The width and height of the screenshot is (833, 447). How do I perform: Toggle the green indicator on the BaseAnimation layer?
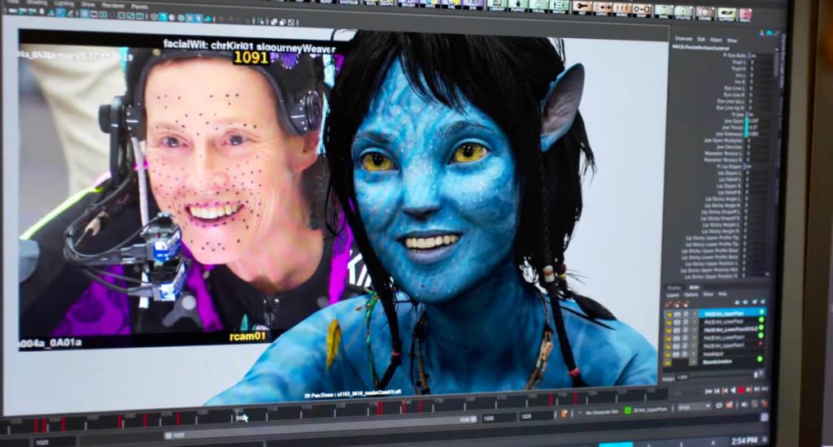pyautogui.click(x=760, y=358)
